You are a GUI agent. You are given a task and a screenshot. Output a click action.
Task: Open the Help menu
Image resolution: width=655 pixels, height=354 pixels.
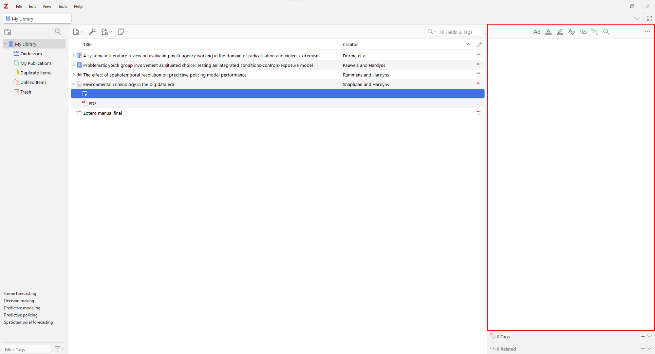[x=78, y=6]
